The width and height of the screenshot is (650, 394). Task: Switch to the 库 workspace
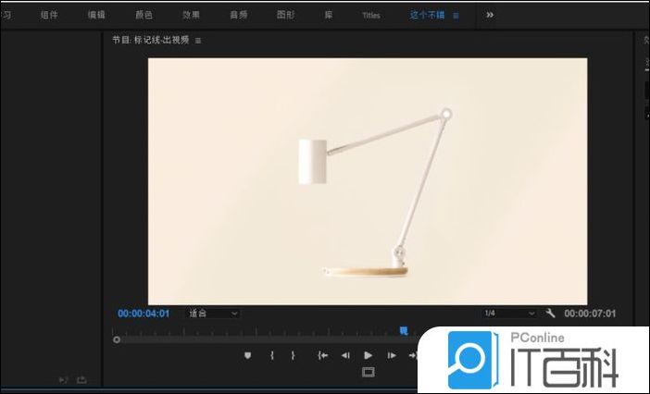coord(329,15)
